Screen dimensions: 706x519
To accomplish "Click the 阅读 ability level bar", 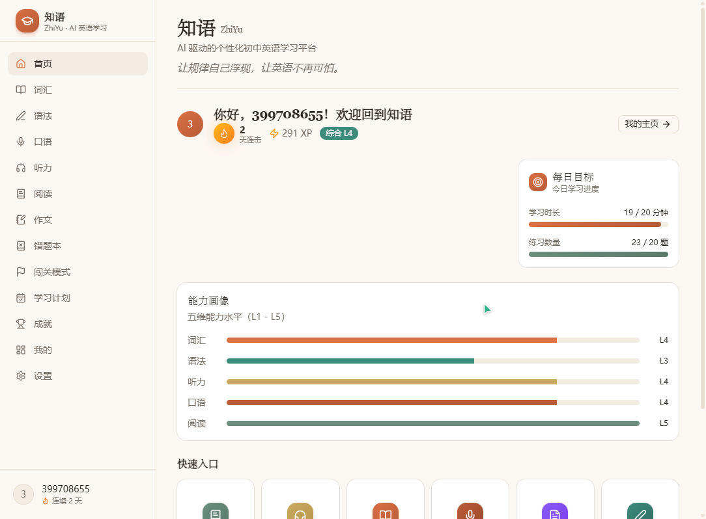I will 432,423.
